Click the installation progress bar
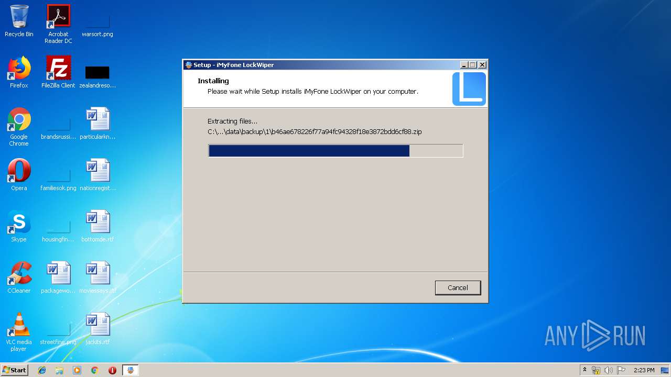The width and height of the screenshot is (671, 377). [335, 151]
